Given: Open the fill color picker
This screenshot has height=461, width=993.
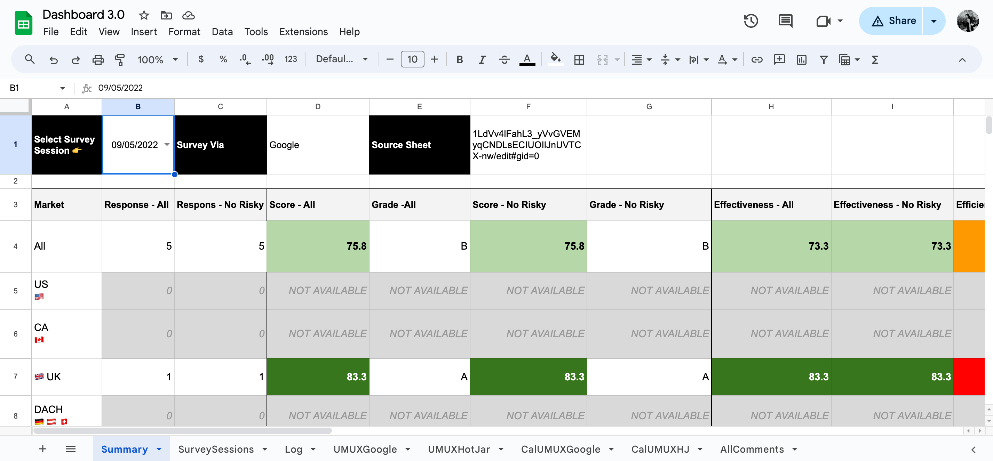Looking at the screenshot, I should coord(555,60).
